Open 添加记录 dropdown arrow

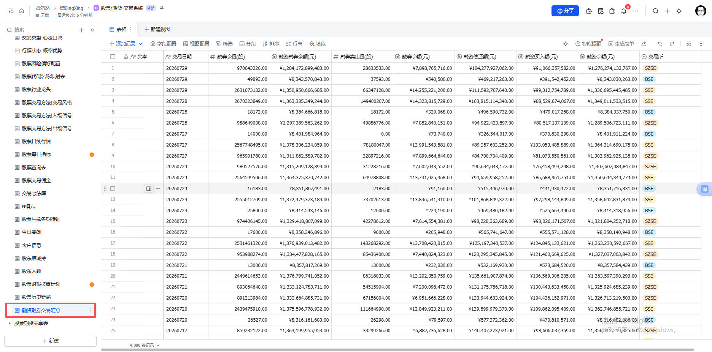coord(140,44)
